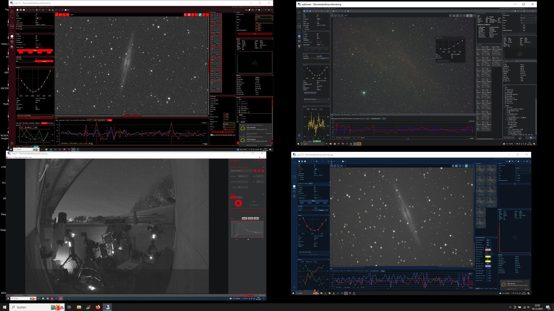This screenshot has height=311, width=554.
Task: Click red Clear button above cgxl11 guiding graph
Action: [x=110, y=120]
